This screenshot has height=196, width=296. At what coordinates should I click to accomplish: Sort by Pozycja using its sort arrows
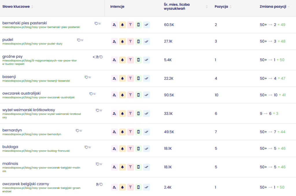click(231, 7)
